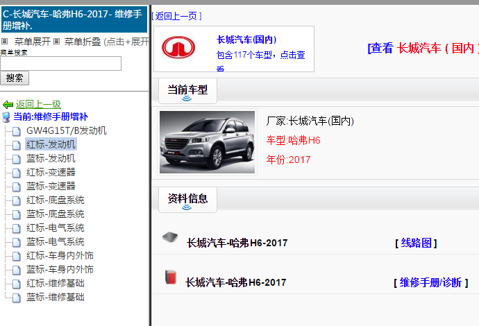
Task: Click document icon beside 红标-维修基础
Action: [17, 284]
